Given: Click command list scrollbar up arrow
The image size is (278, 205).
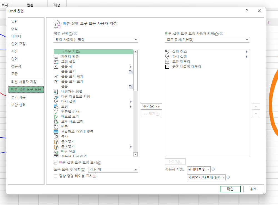Looking at the screenshot, I should click(x=135, y=52).
